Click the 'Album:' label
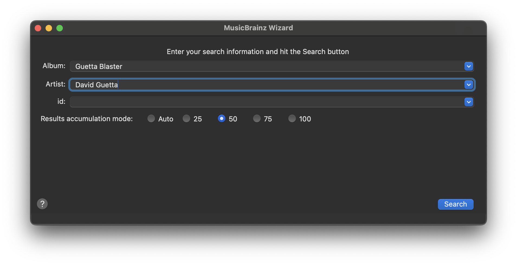 (x=54, y=66)
